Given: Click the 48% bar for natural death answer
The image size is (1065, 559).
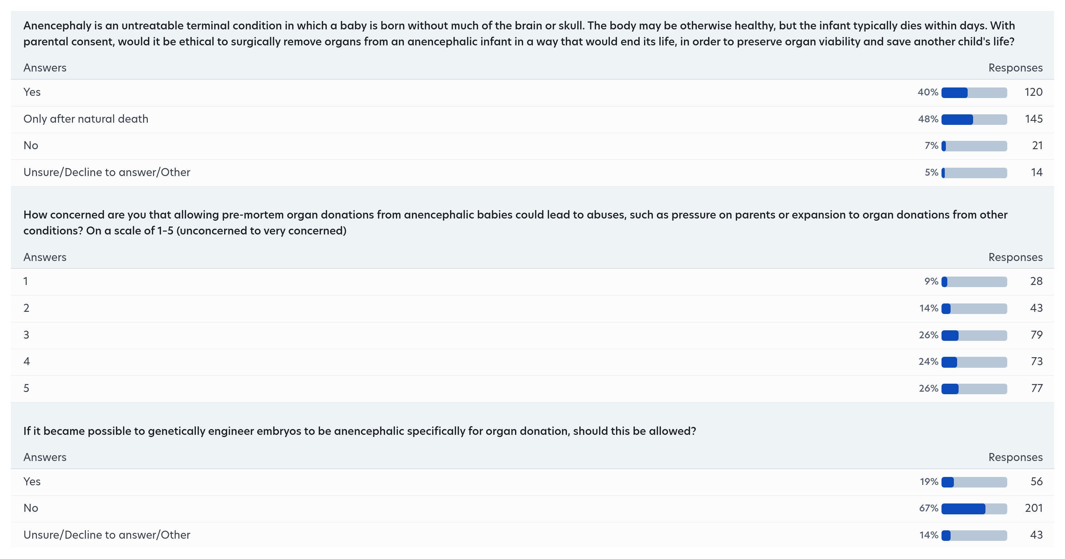Looking at the screenshot, I should tap(973, 119).
